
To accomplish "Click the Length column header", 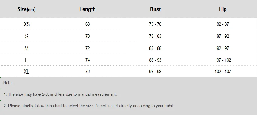I will [87, 9].
